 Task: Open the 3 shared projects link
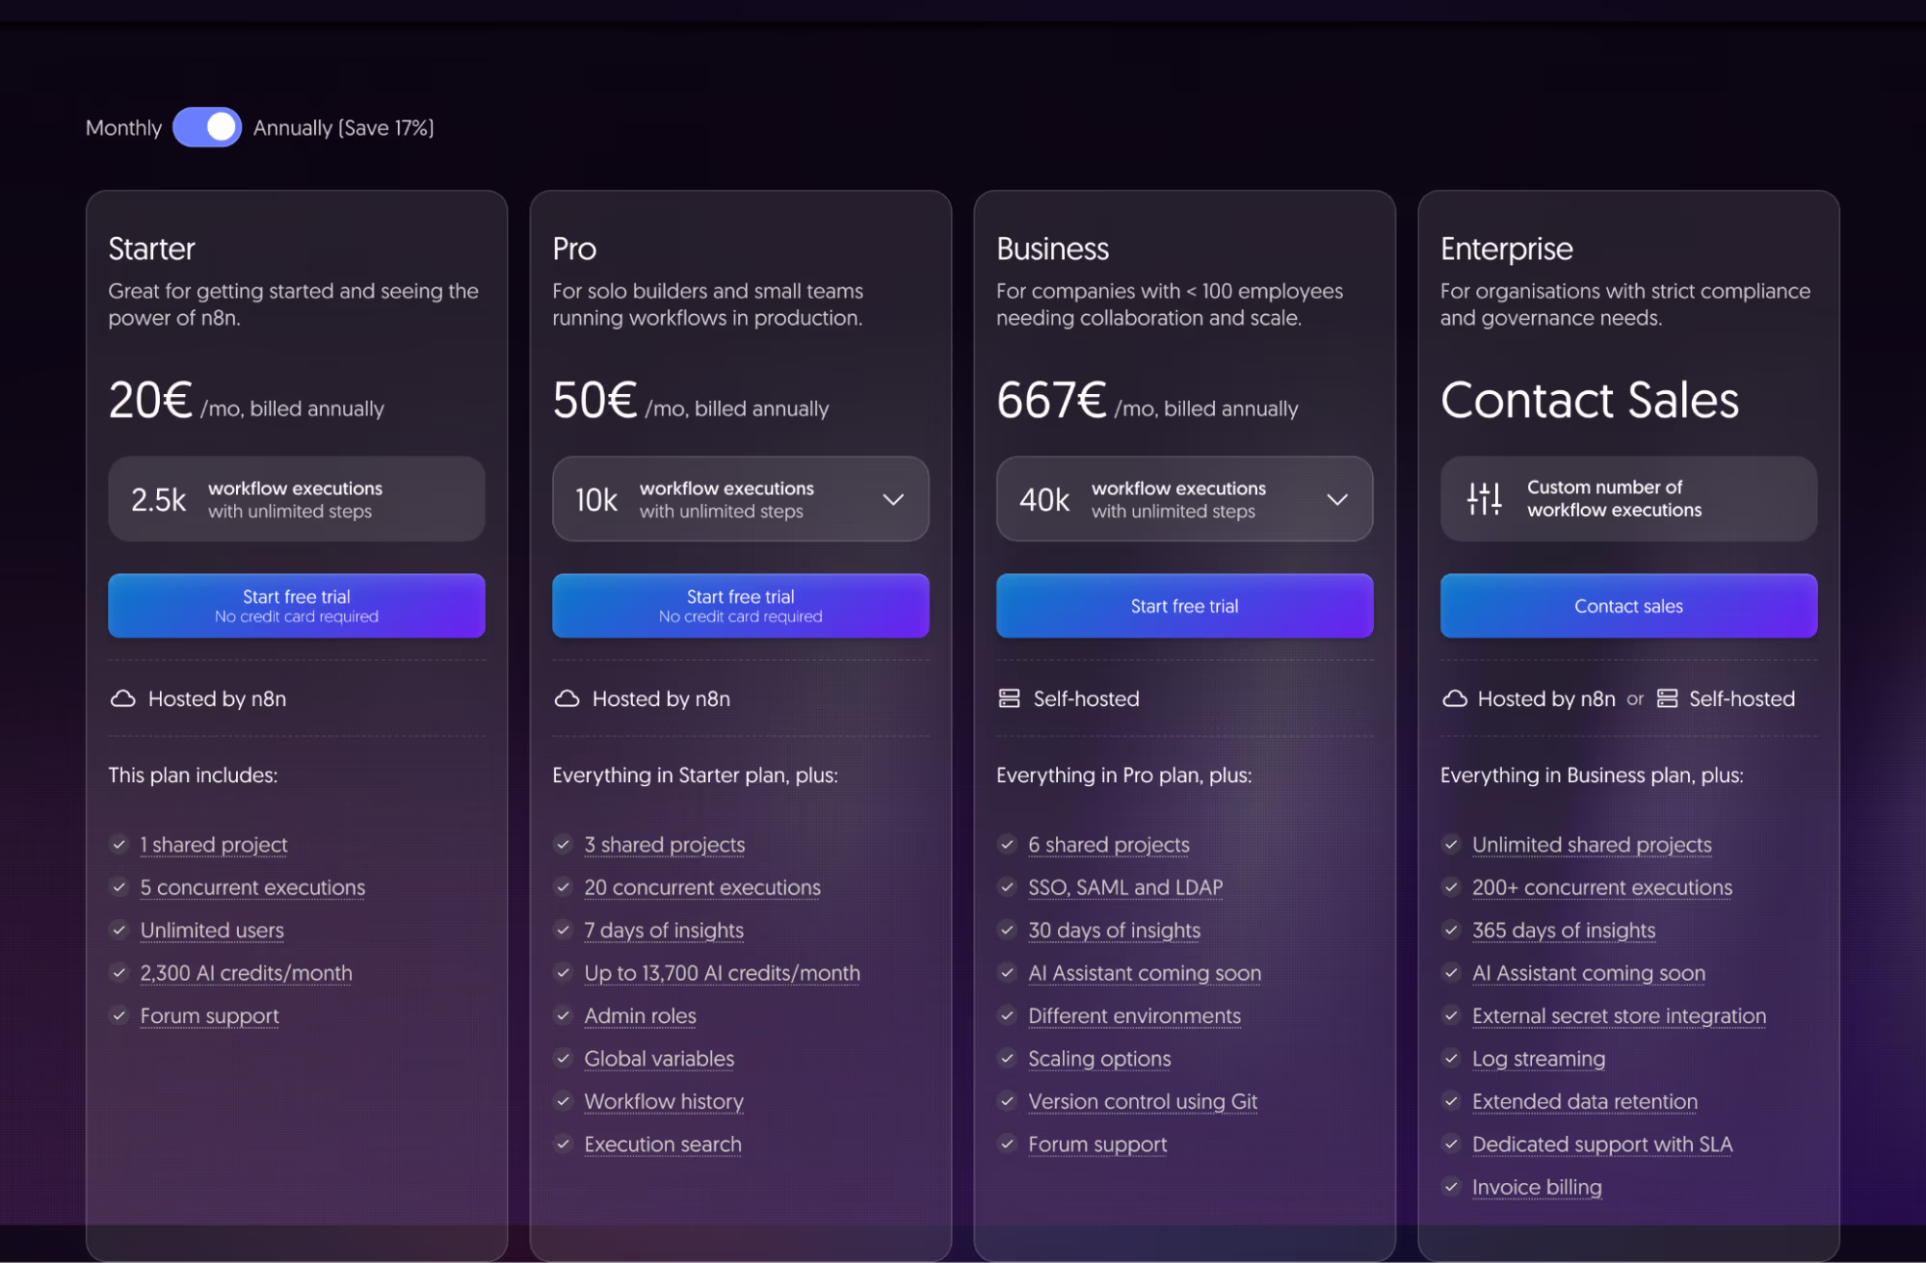[665, 845]
